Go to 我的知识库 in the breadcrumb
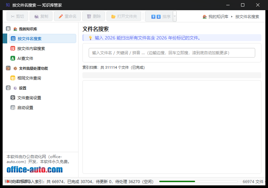The image size is (268, 188). 218,16
